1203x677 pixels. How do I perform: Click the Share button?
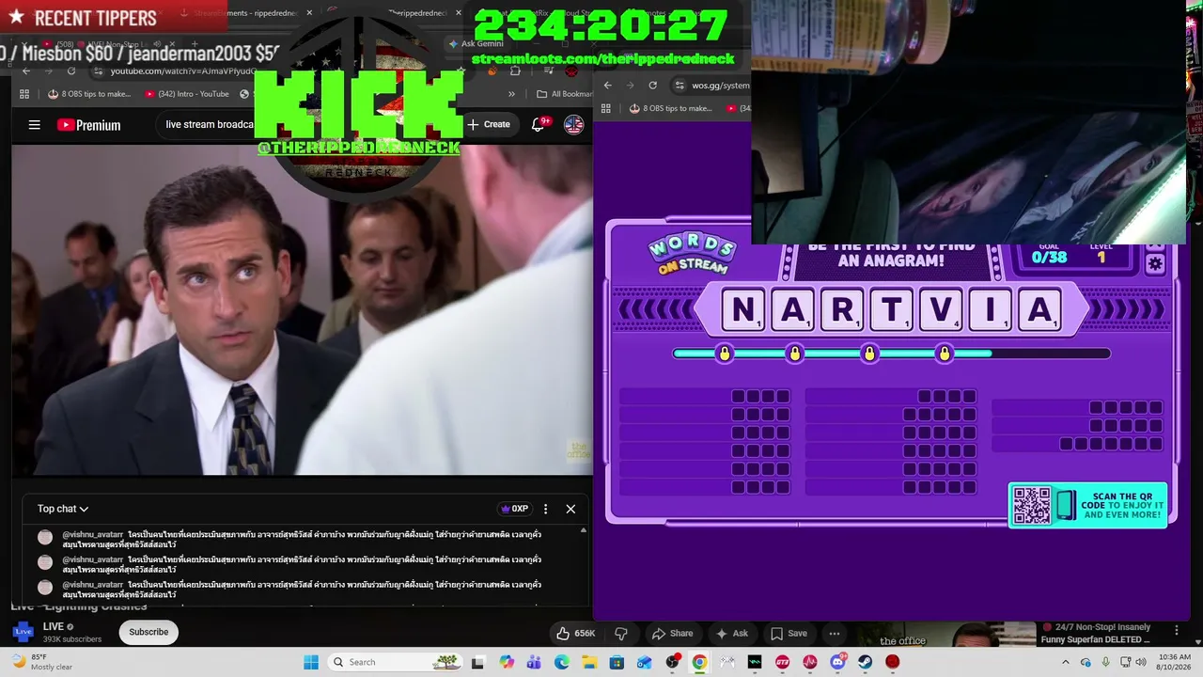[x=672, y=633]
